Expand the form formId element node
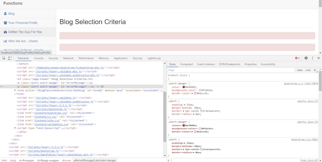 pos(15,90)
